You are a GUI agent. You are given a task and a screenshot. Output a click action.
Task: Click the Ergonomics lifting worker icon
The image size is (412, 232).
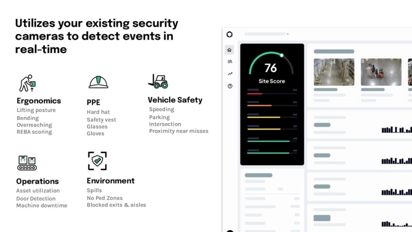pos(26,83)
